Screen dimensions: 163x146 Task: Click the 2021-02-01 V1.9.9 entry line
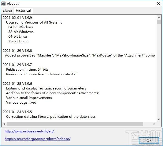pos(17,17)
